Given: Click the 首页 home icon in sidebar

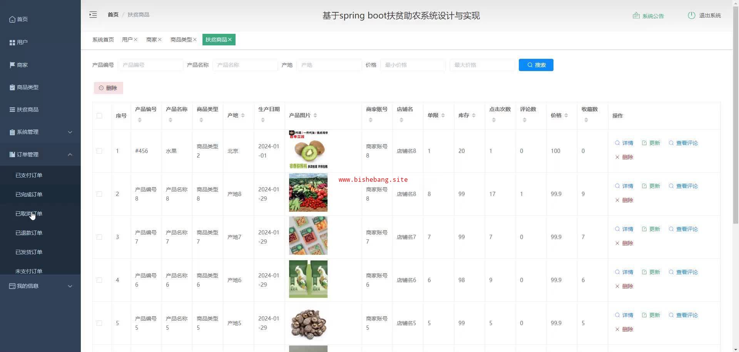Looking at the screenshot, I should pos(12,19).
